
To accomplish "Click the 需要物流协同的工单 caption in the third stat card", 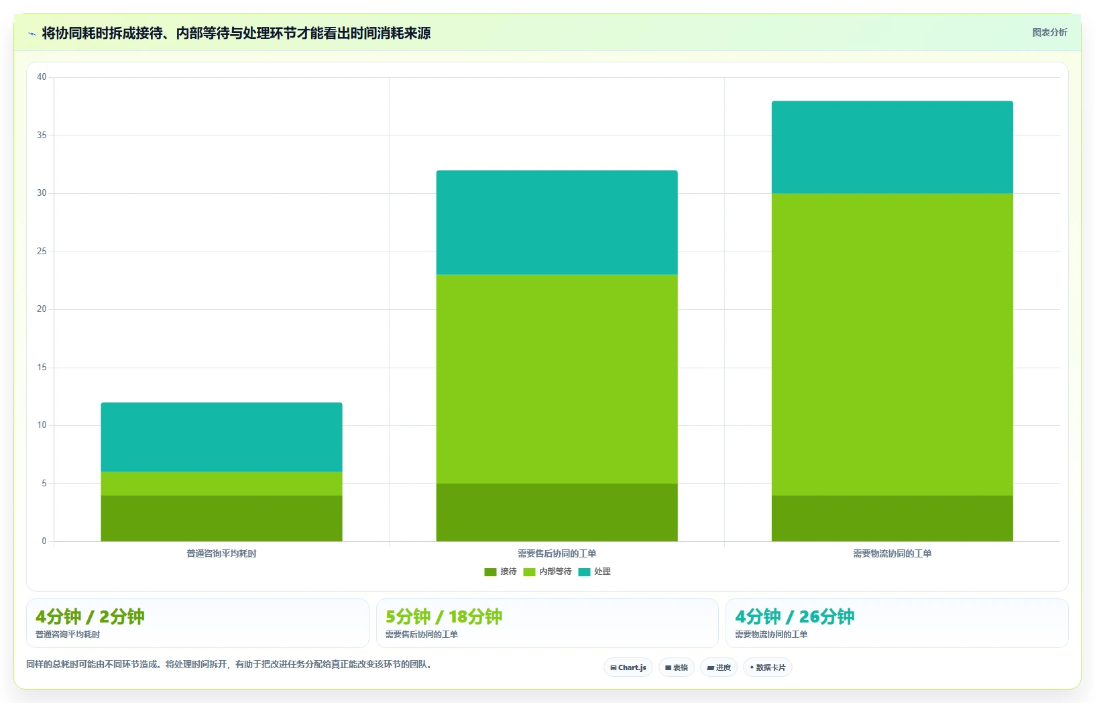I will coord(771,635).
